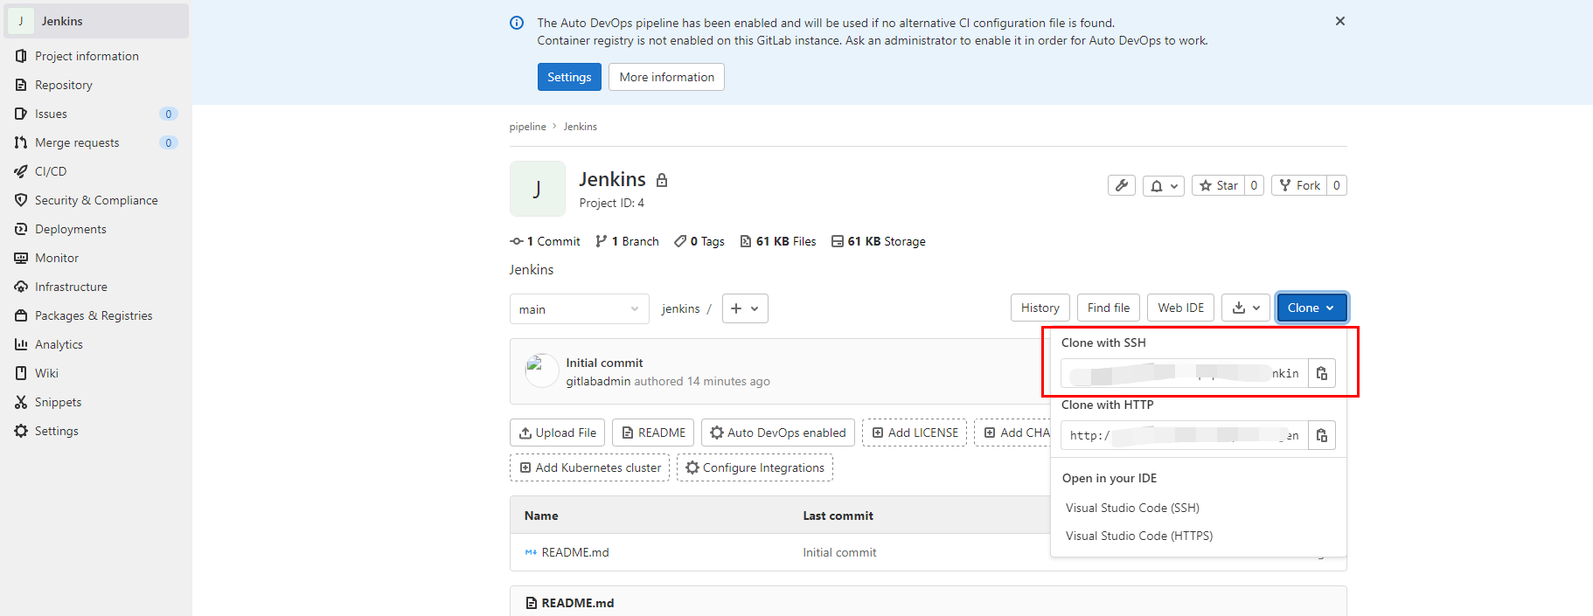Click the Monitor sidebar icon
This screenshot has width=1593, height=616.
coord(21,258)
